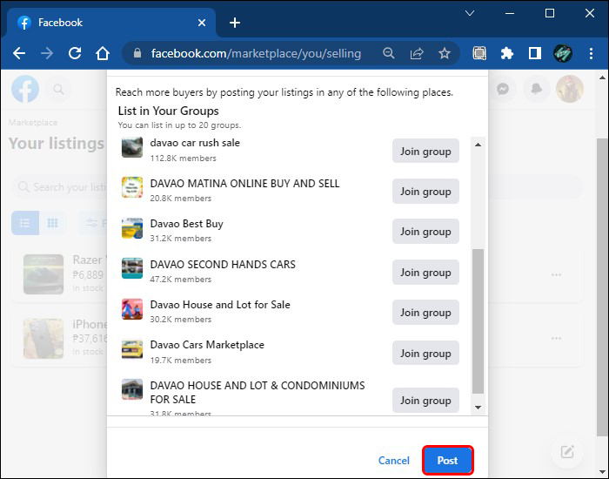Open the Chrome three-dot menu
This screenshot has height=479, width=609.
click(591, 53)
